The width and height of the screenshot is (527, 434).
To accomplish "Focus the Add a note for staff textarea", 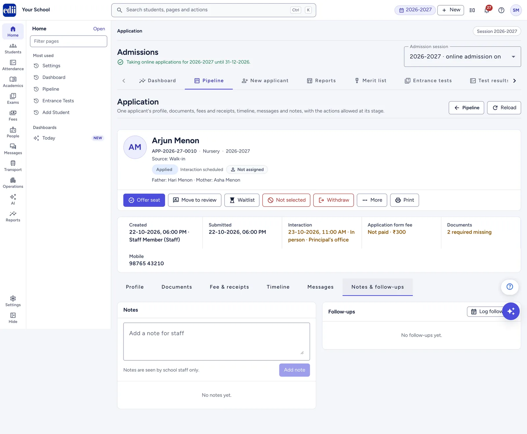I will [x=216, y=341].
